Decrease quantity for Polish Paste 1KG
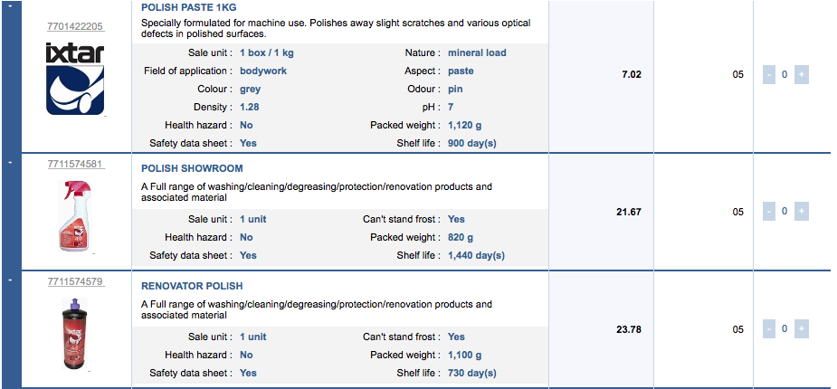This screenshot has width=837, height=389. 768,75
